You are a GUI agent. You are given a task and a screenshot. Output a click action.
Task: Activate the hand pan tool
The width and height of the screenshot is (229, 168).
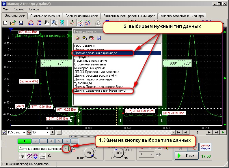click(46, 23)
